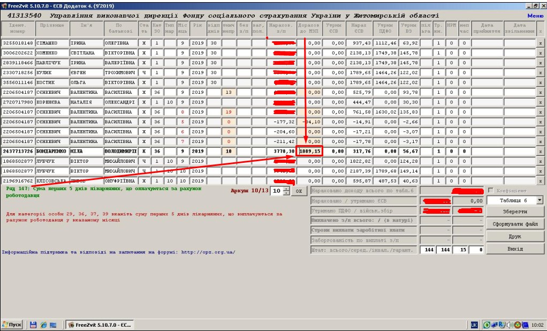Switch to FreeZvit taskbar window button
The image size is (547, 331).
point(99,325)
